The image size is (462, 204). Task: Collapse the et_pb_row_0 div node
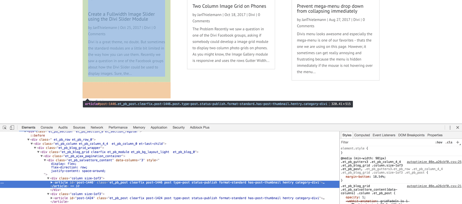[x=28, y=140]
